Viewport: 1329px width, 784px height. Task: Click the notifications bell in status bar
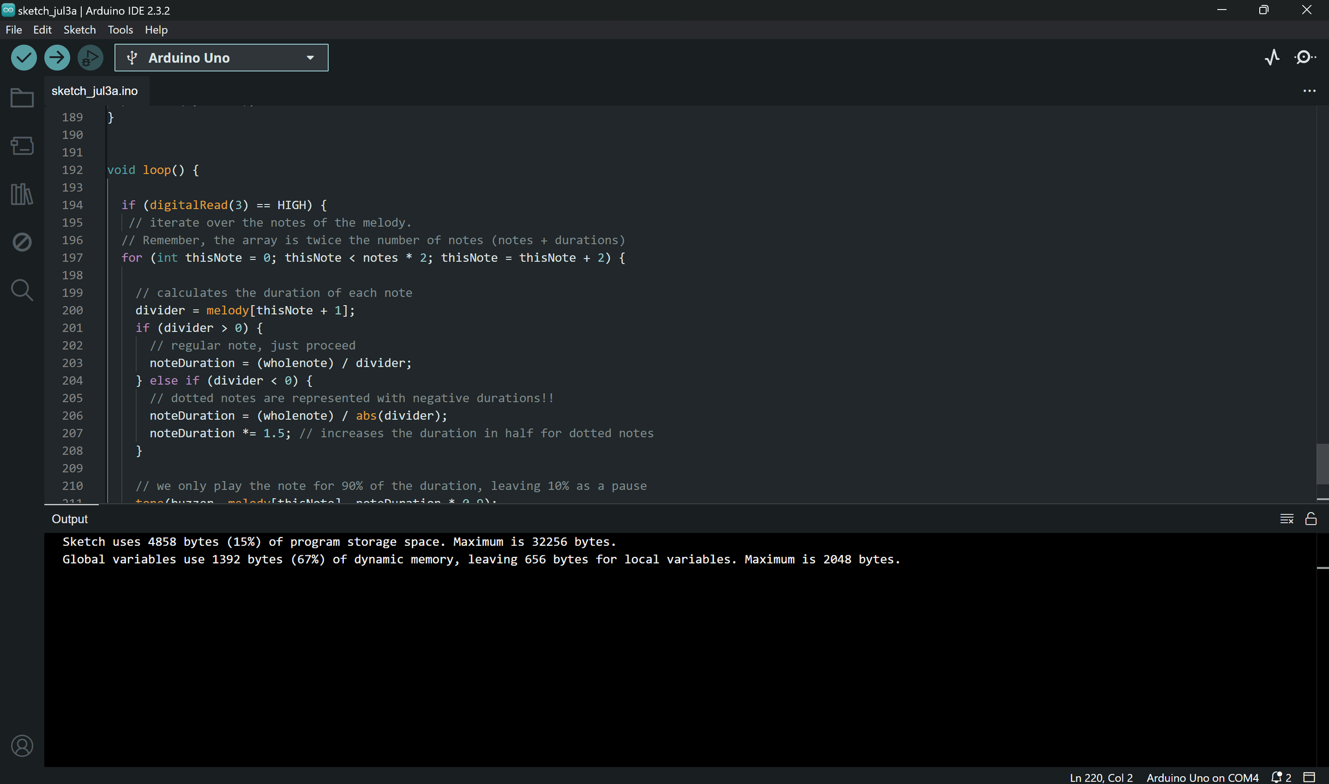coord(1277,777)
